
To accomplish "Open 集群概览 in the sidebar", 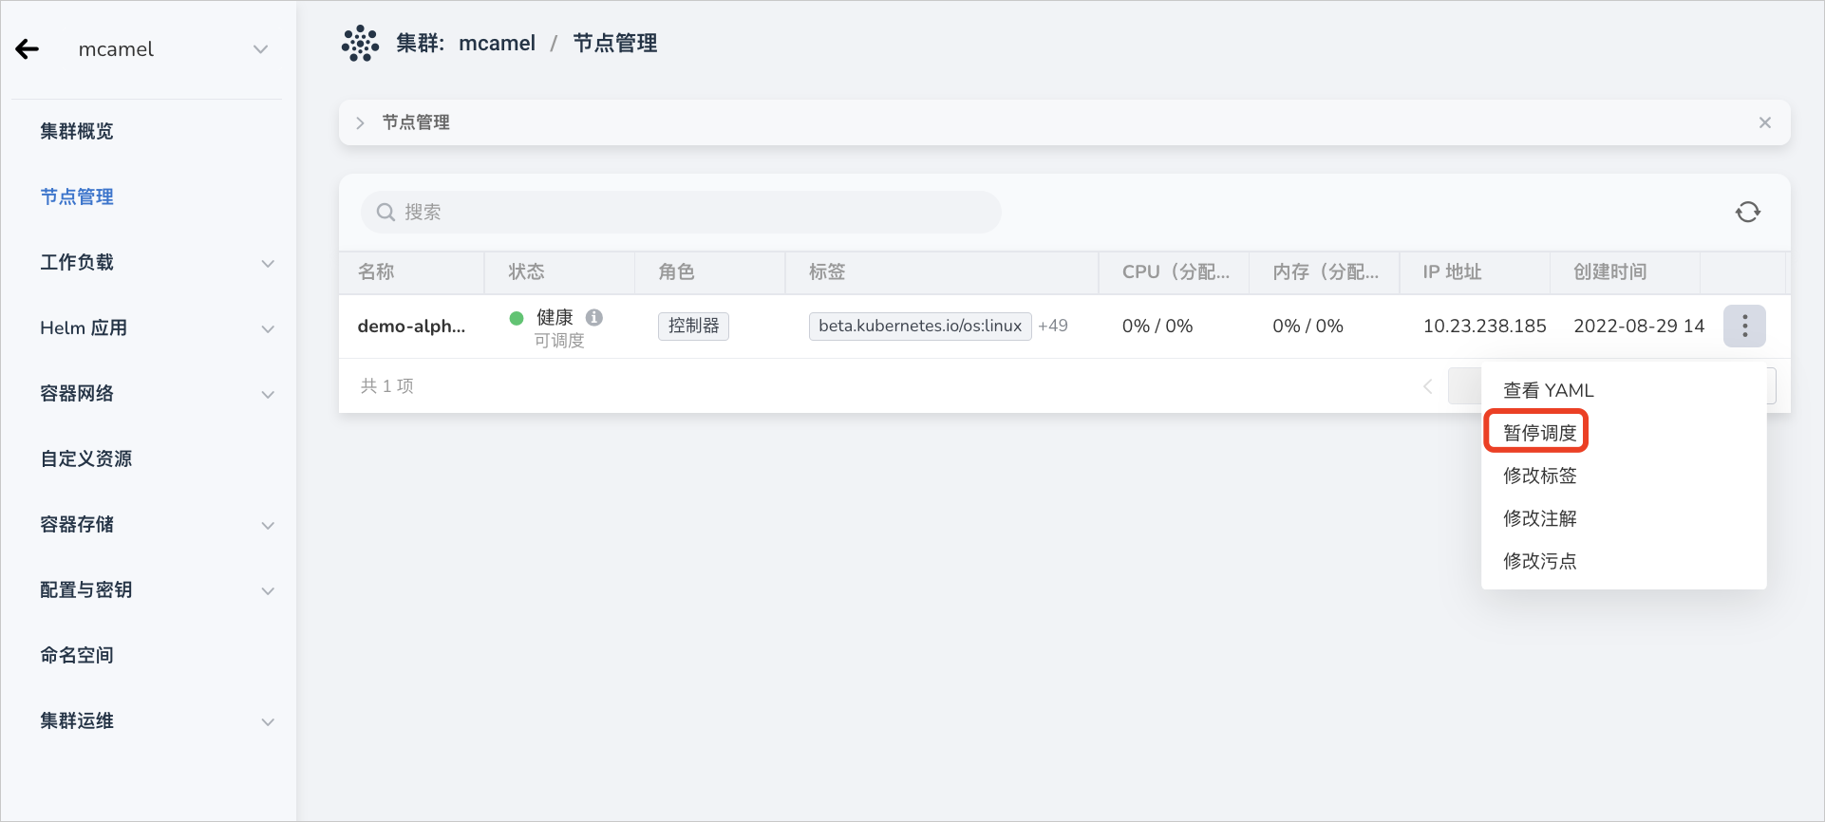I will [77, 131].
